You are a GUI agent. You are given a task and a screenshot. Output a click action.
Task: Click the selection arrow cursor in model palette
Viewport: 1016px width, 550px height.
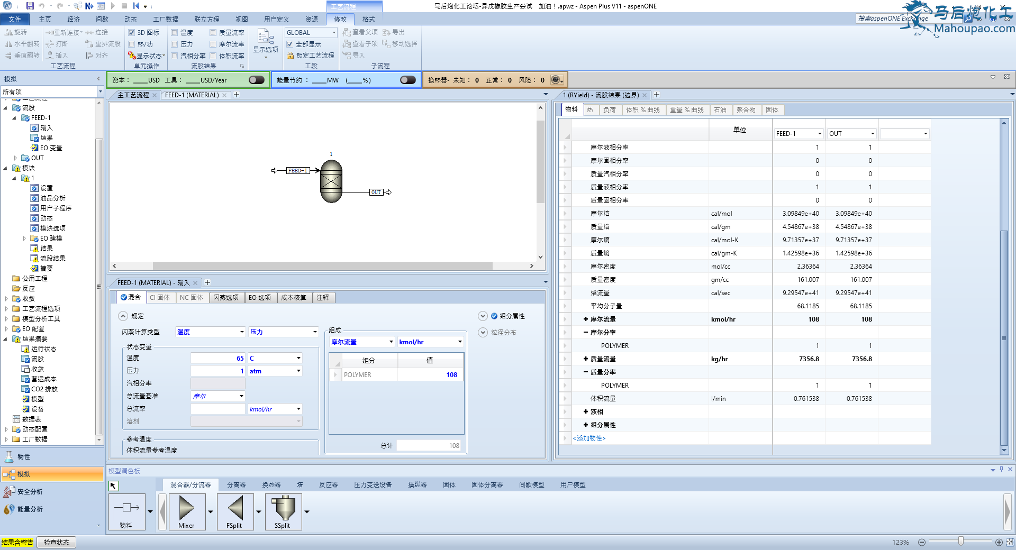tap(114, 485)
